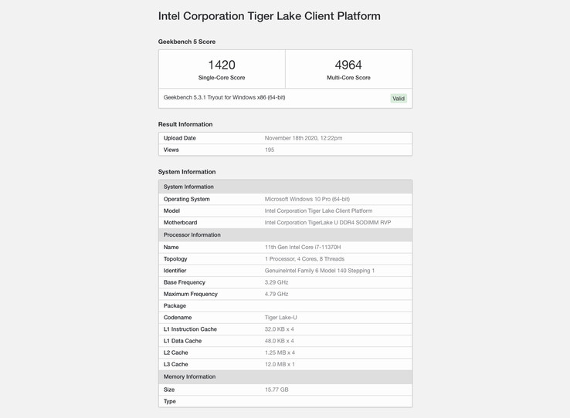570x418 pixels.
Task: Click the Geekbench 5 Score heading
Action: tap(187, 42)
